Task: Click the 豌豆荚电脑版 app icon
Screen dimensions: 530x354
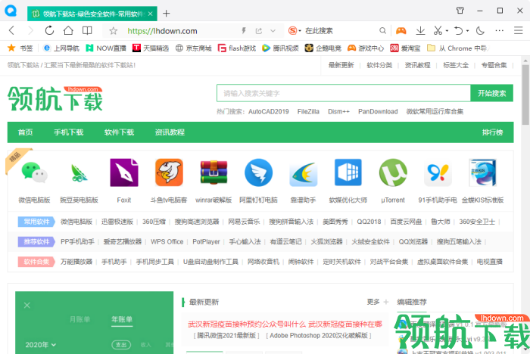Action: click(x=79, y=172)
